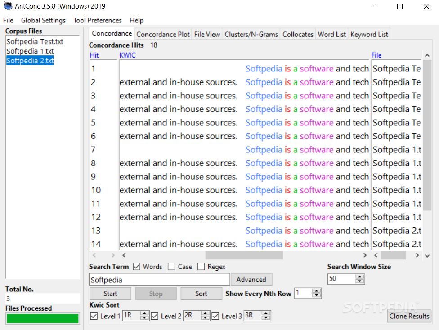The width and height of the screenshot is (439, 330).
Task: Click the Search Window Size field
Action: click(x=342, y=279)
